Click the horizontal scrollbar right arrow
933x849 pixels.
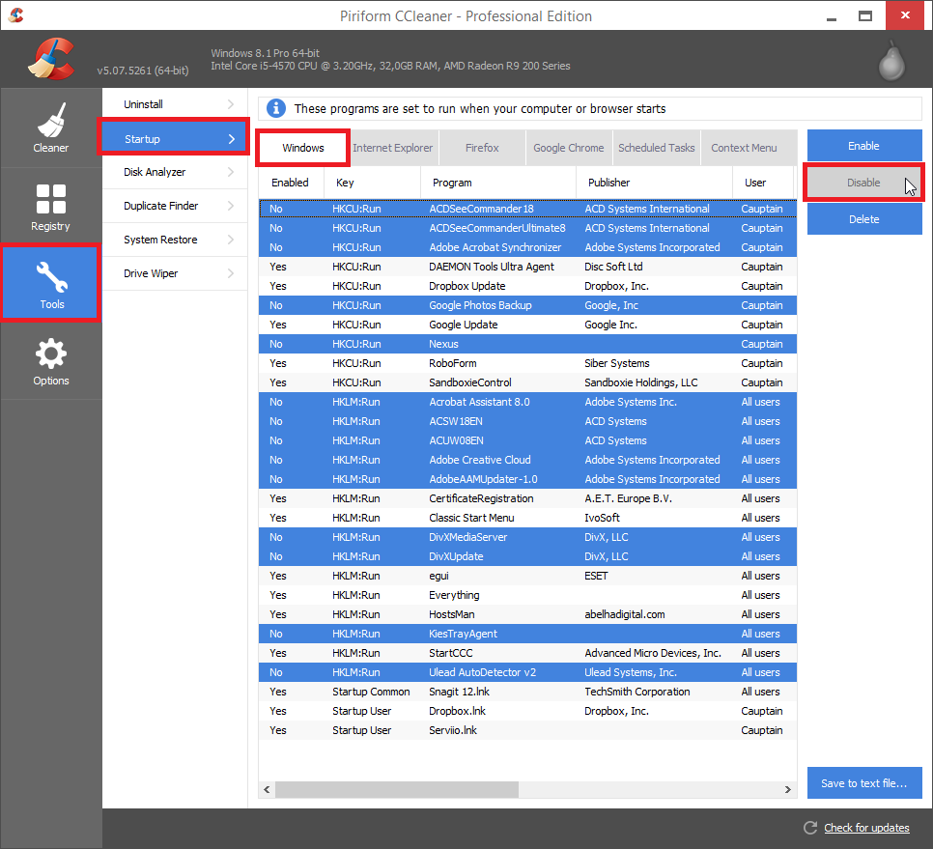pyautogui.click(x=788, y=789)
